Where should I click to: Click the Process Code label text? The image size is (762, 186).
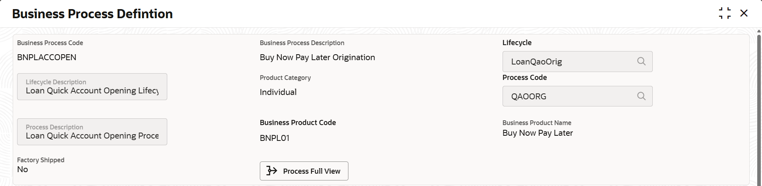coord(524,78)
